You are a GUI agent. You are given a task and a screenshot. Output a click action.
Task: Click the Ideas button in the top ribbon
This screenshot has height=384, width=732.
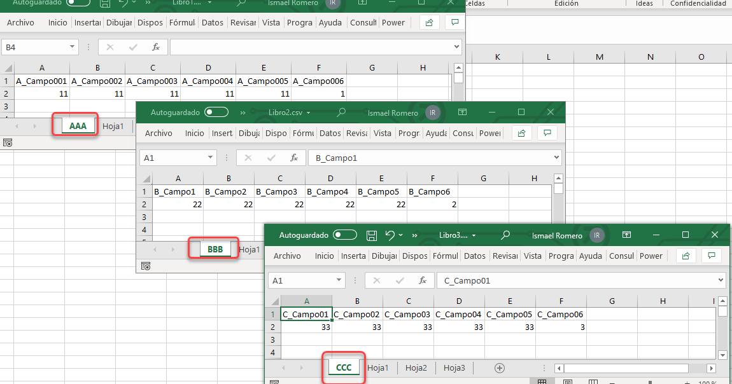tap(644, 4)
